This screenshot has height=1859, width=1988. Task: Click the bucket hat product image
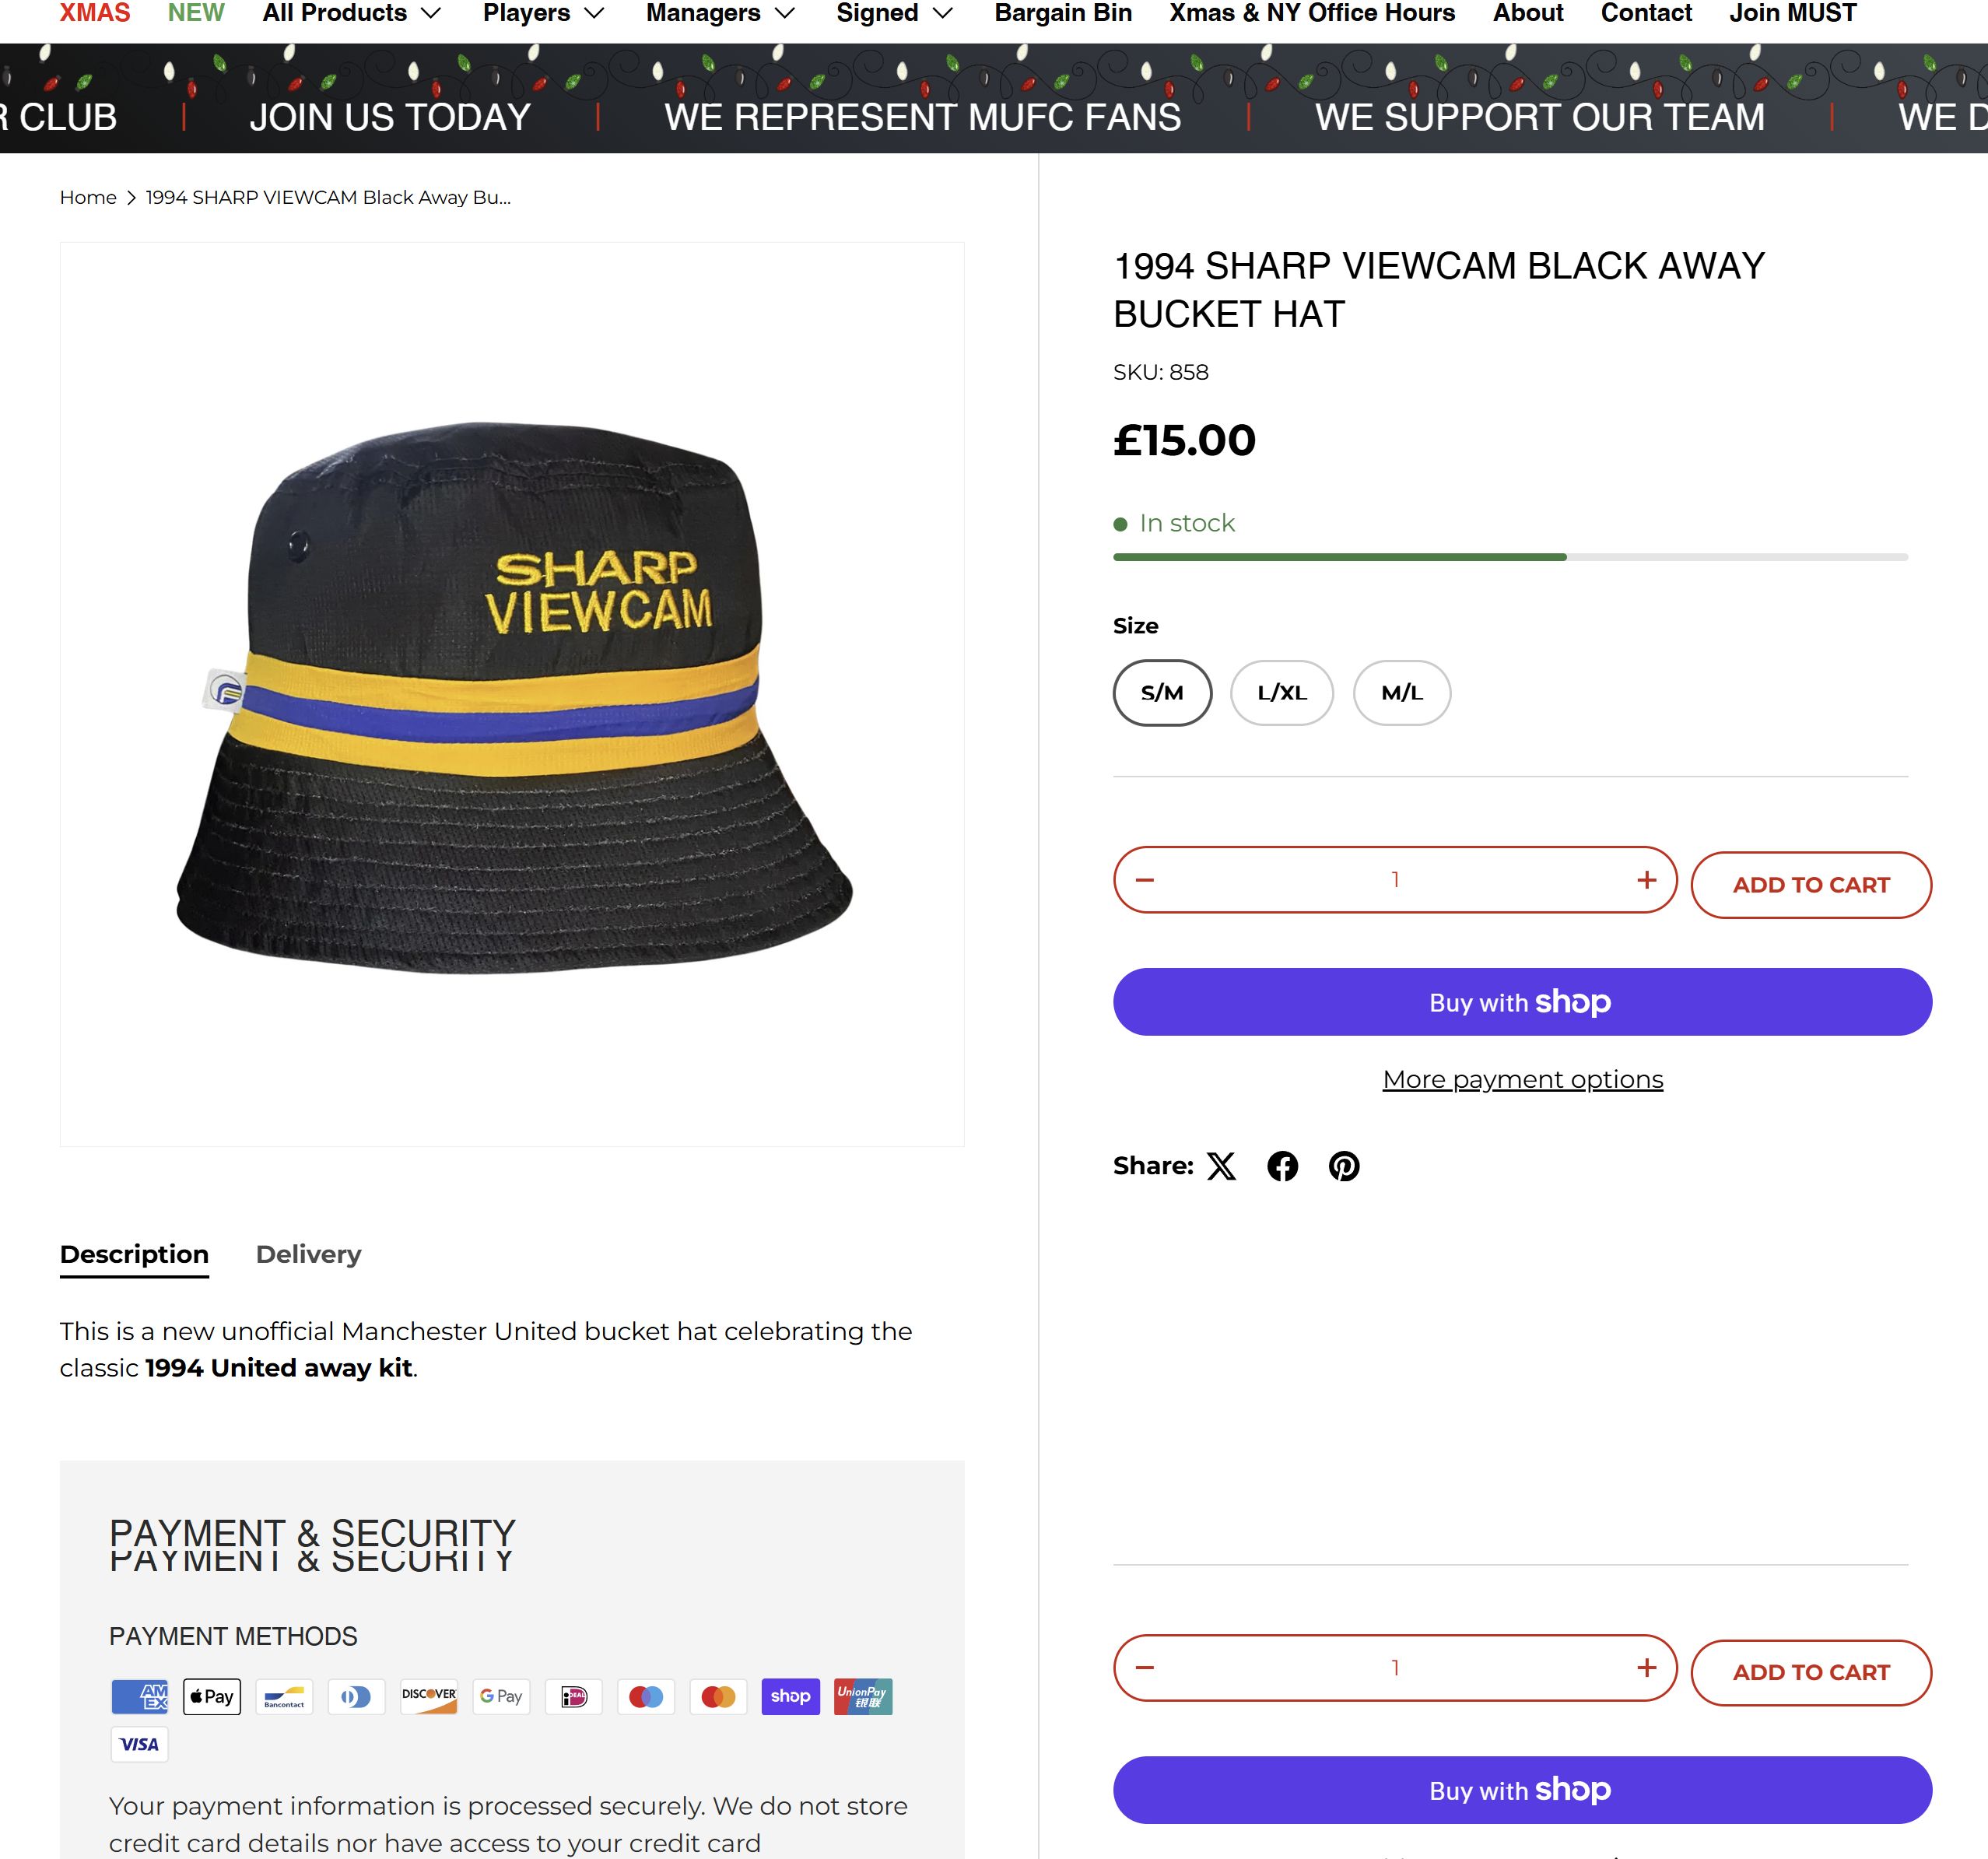(512, 694)
